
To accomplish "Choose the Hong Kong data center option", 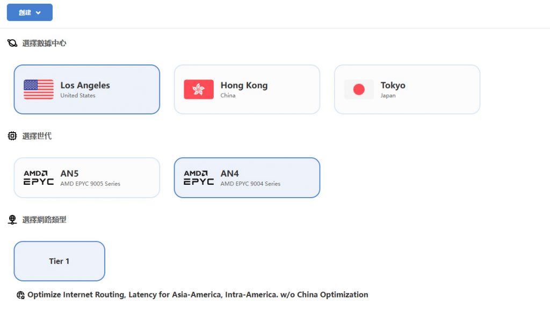I will [247, 89].
